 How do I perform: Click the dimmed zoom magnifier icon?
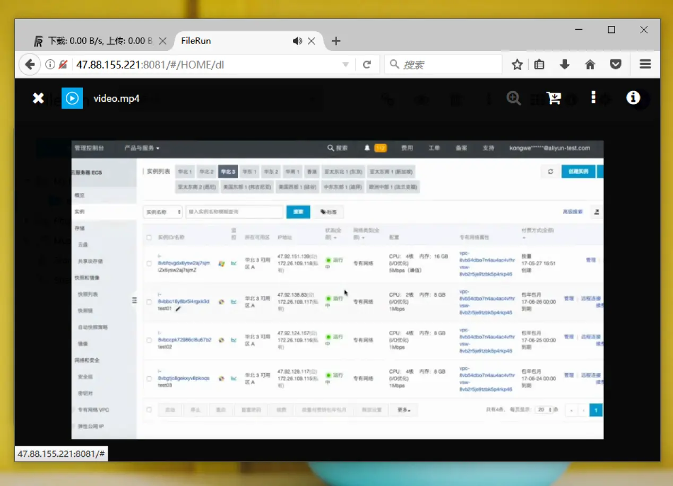(513, 98)
